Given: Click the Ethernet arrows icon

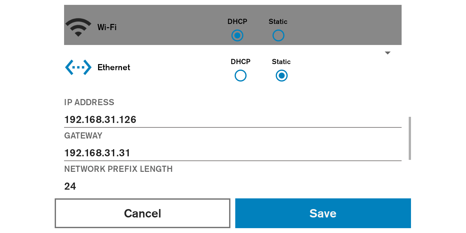Looking at the screenshot, I should (78, 67).
